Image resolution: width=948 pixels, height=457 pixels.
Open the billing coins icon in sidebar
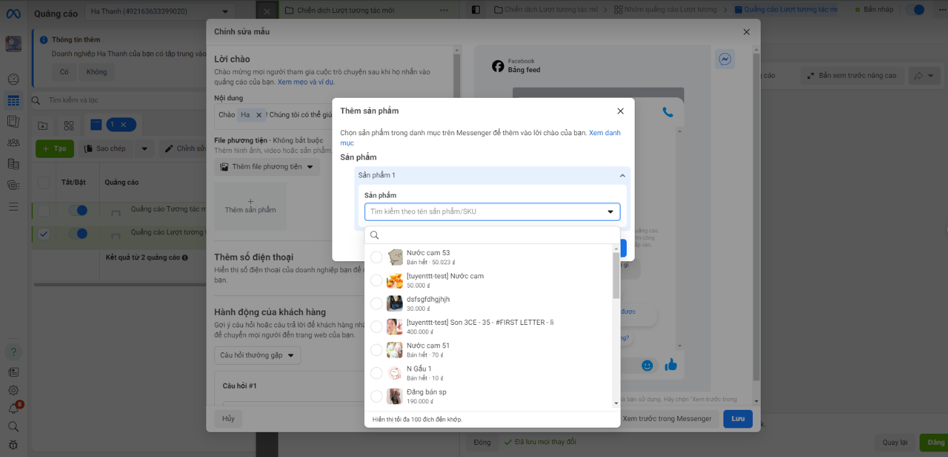click(13, 163)
